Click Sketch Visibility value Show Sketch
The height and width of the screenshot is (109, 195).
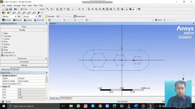click(x=32, y=81)
